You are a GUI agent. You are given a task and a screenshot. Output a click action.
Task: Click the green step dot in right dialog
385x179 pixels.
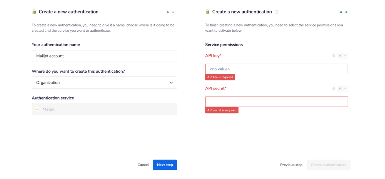(341, 12)
